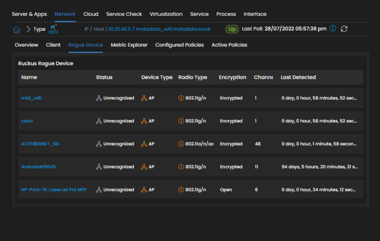Open the mtd_wifi device link
Screen dimensions: 380x241
(31, 98)
